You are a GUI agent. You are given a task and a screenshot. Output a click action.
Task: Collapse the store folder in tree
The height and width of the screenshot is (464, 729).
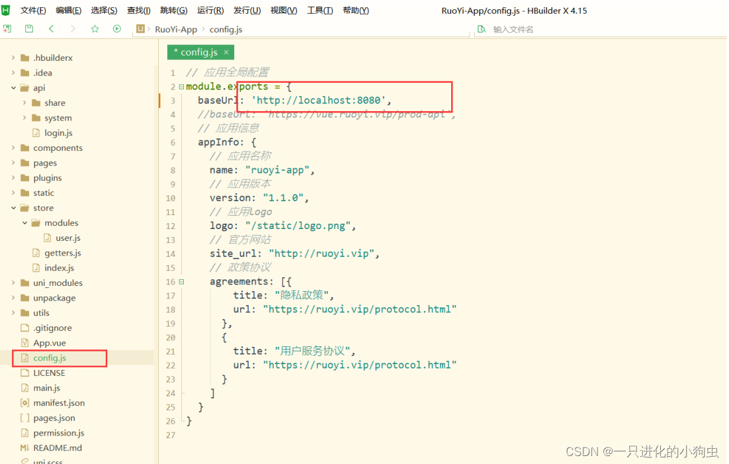click(x=14, y=208)
